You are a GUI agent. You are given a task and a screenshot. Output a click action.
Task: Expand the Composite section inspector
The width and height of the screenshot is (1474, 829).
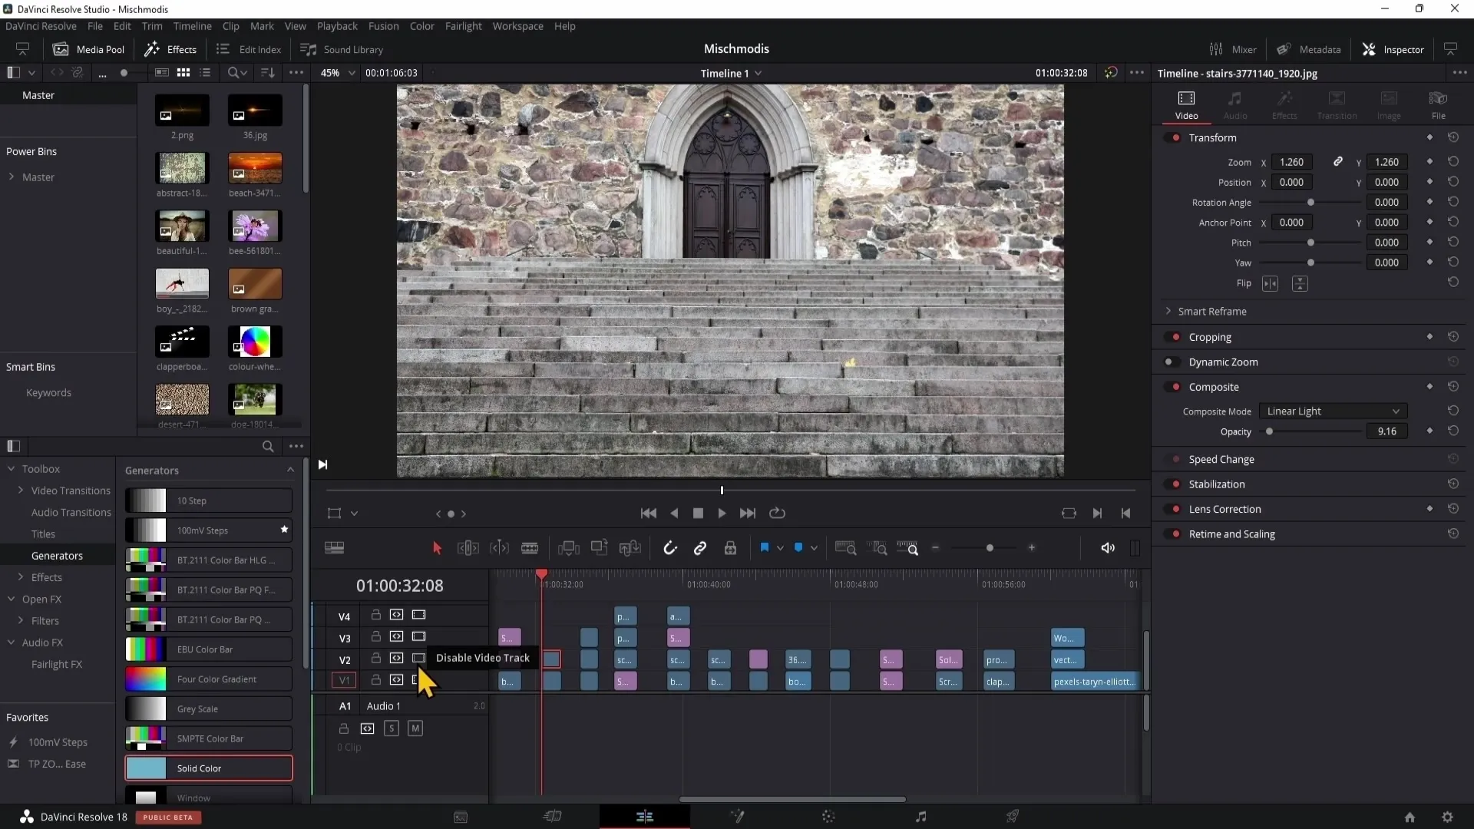tap(1214, 387)
